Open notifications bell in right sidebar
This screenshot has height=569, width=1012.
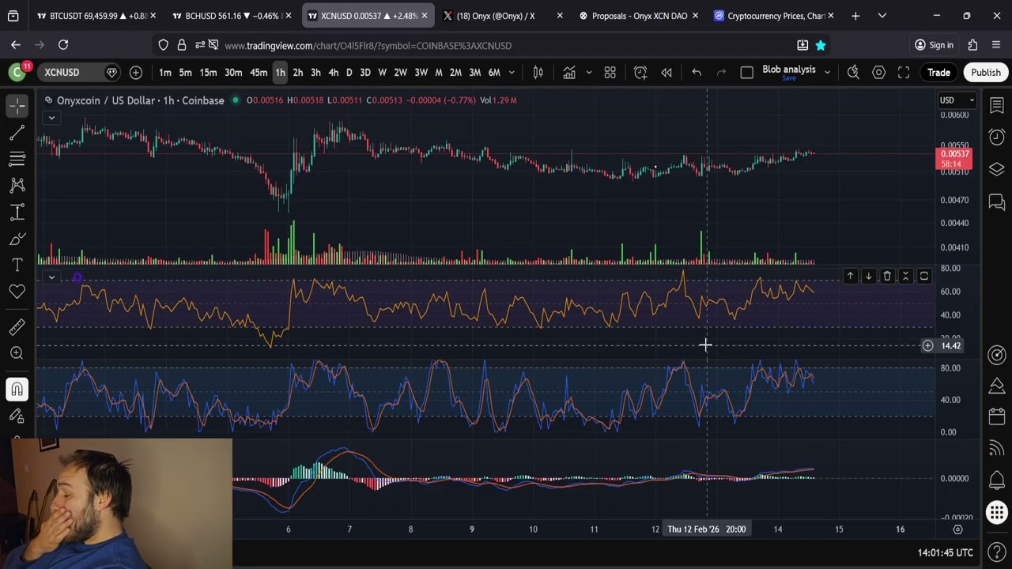click(997, 480)
